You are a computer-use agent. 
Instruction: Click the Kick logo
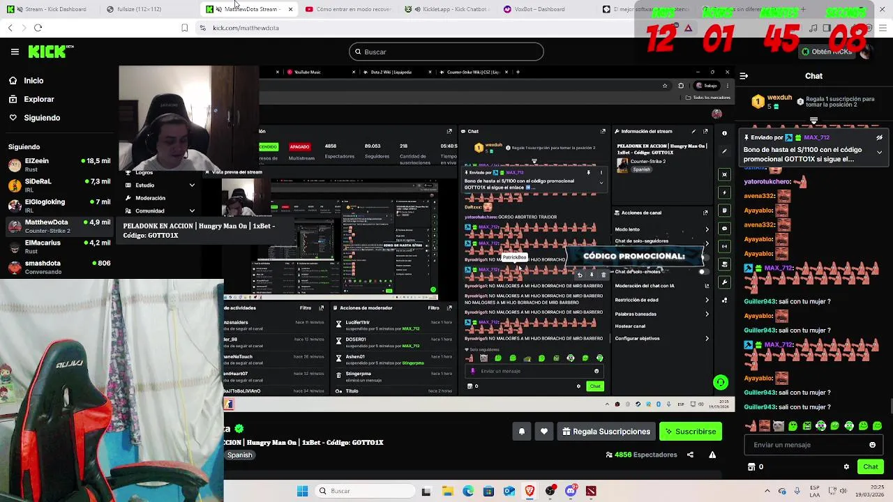(x=50, y=52)
